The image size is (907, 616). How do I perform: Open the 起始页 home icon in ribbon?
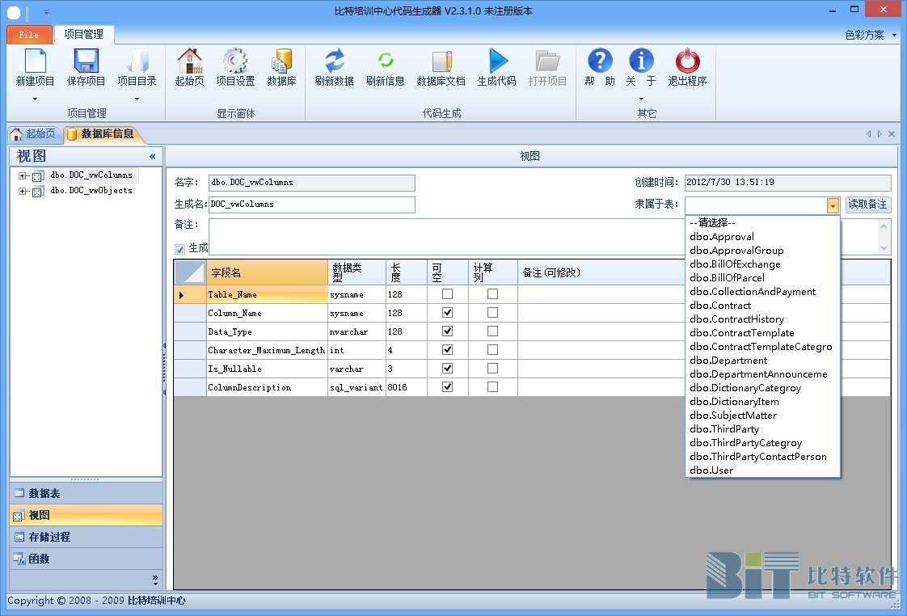click(189, 61)
